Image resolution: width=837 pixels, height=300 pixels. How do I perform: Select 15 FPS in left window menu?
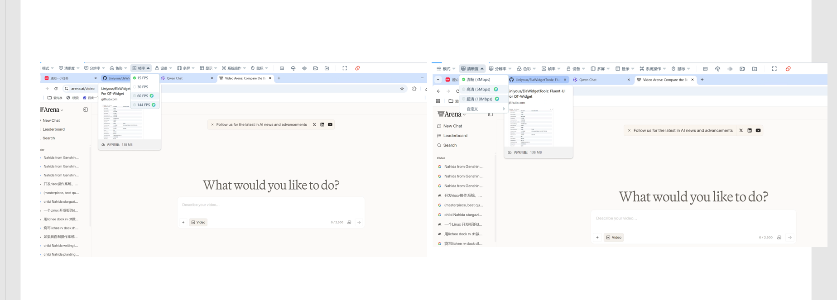click(145, 78)
